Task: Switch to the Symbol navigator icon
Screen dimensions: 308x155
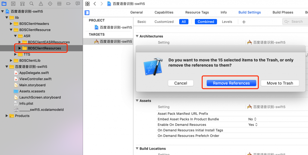Action: (23, 4)
